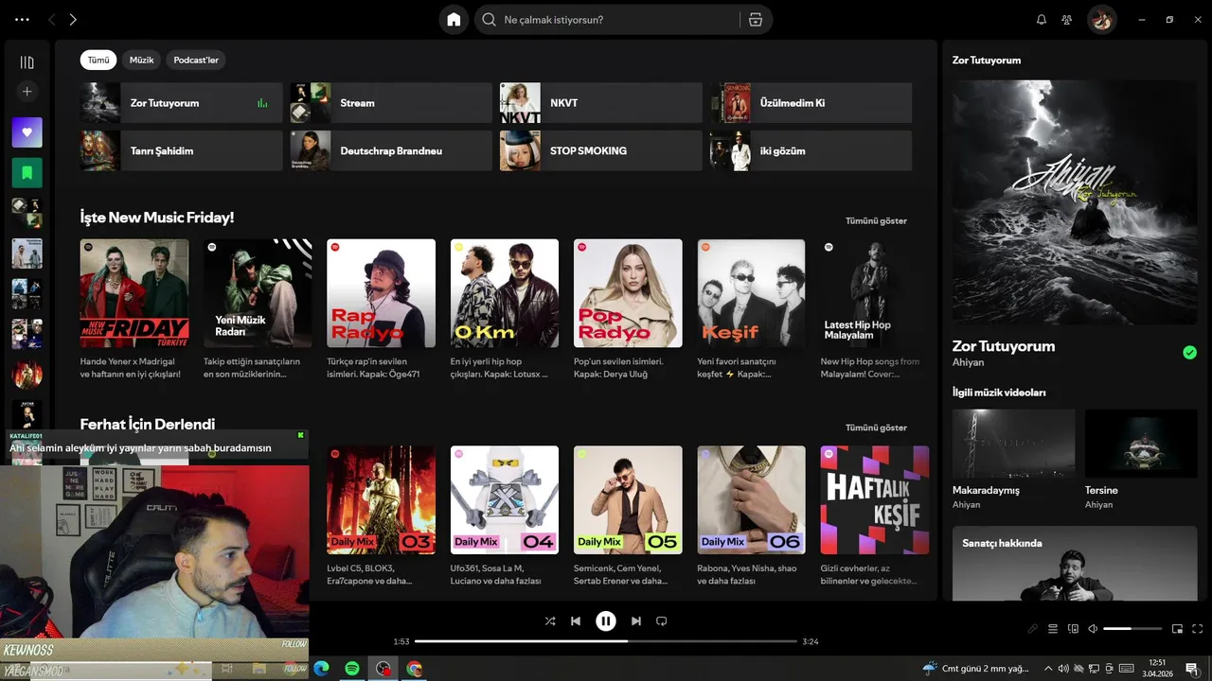Open Your Episodes green bookmark

[27, 173]
